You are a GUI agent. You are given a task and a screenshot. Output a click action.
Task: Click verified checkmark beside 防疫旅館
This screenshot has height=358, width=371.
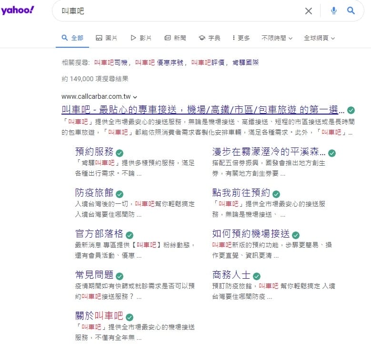pyautogui.click(x=120, y=194)
